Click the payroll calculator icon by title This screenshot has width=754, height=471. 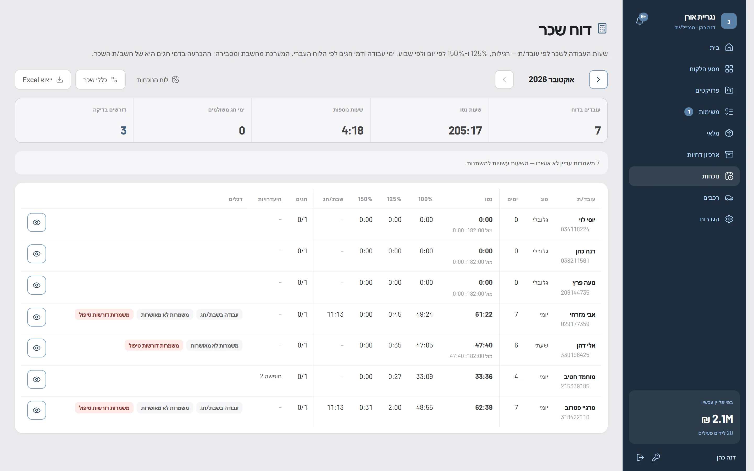pos(602,29)
